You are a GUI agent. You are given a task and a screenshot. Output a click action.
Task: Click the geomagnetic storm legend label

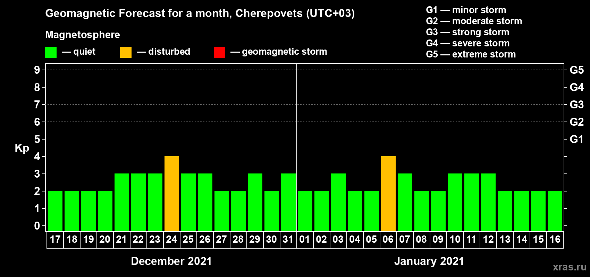[x=285, y=52]
